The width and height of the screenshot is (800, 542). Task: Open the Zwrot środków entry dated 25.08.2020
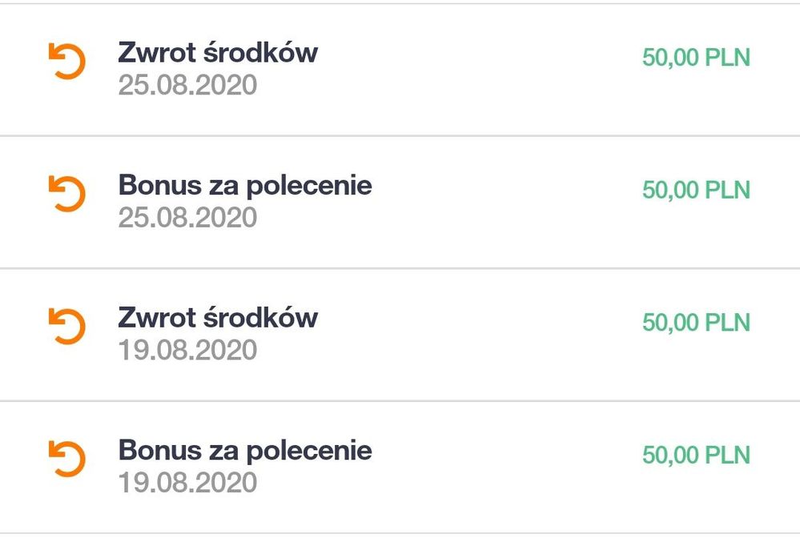pyautogui.click(x=218, y=52)
